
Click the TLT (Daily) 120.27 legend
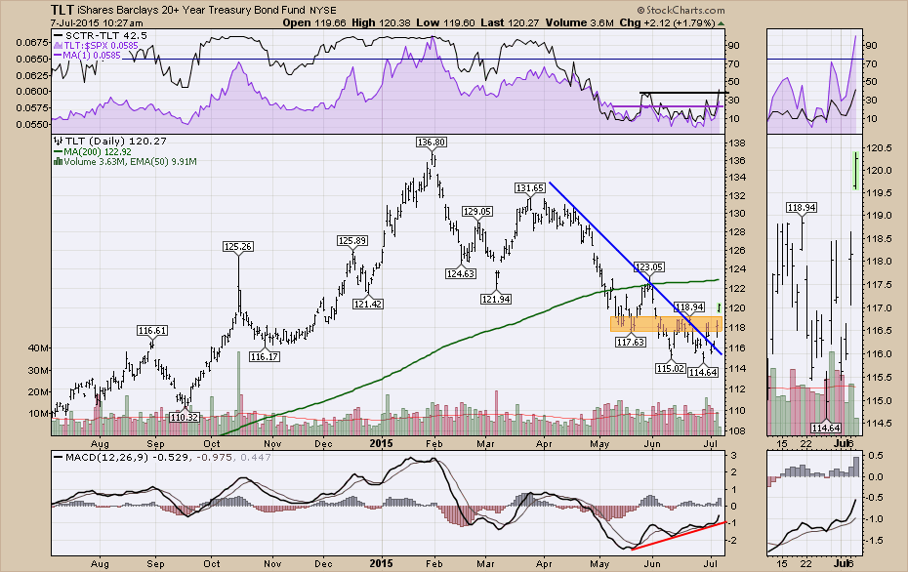tap(110, 141)
